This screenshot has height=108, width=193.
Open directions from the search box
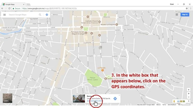[x=47, y=15]
